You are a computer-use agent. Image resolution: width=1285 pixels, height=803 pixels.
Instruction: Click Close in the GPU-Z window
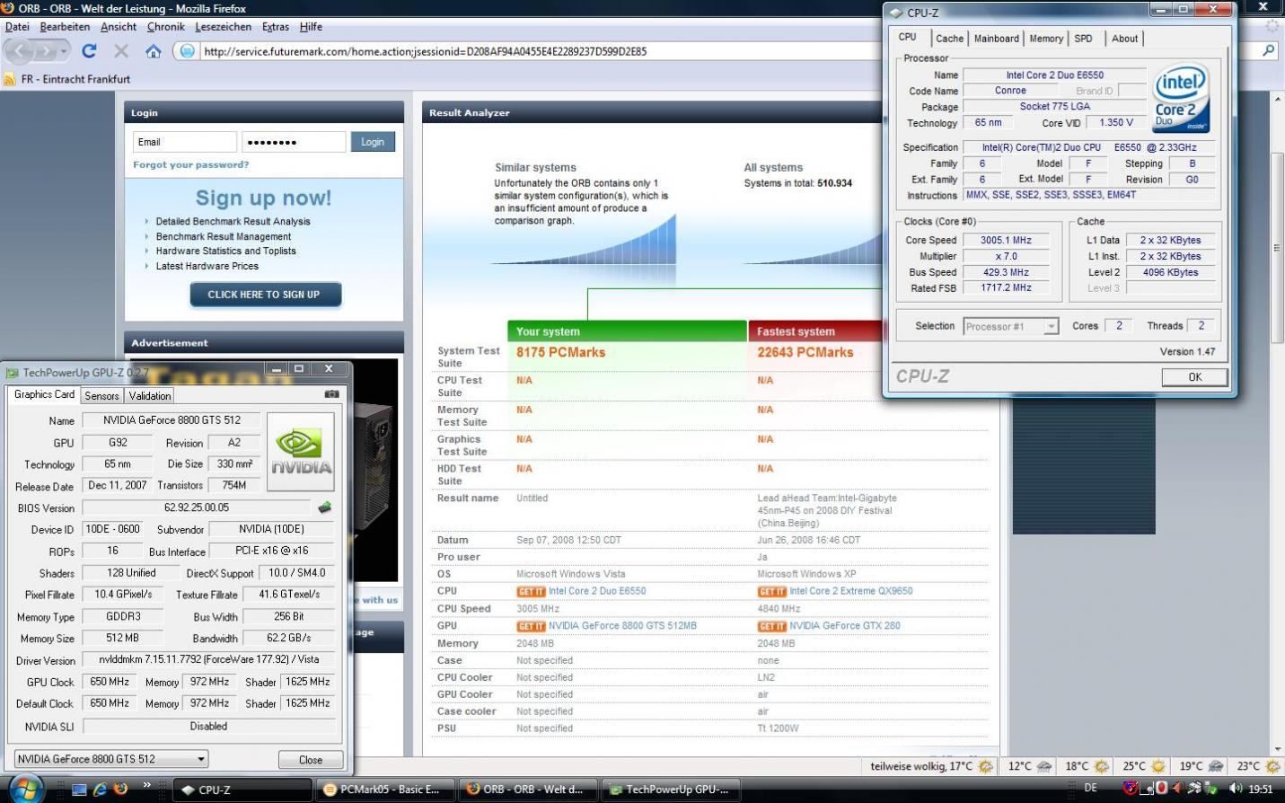(x=311, y=760)
